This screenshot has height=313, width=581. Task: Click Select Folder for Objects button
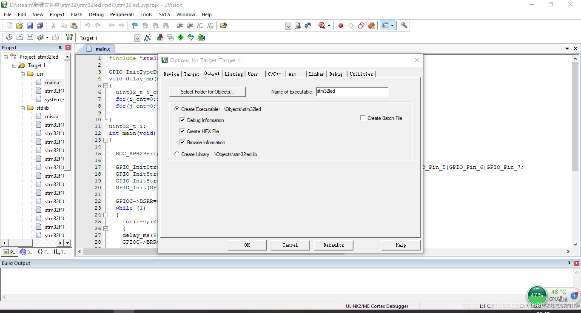[x=207, y=92]
